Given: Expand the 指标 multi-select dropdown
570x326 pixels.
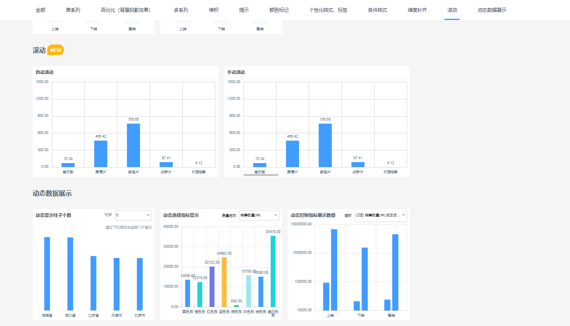Looking at the screenshot, I should [380, 215].
